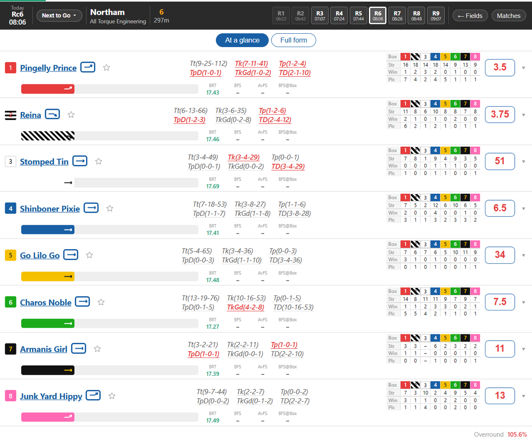The width and height of the screenshot is (532, 445).
Task: Click the run-style icon beside Armanis Girl
Action: [78, 349]
